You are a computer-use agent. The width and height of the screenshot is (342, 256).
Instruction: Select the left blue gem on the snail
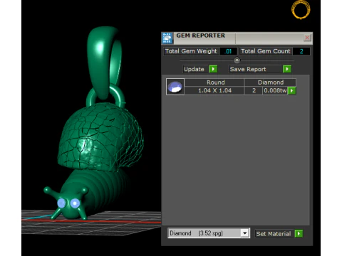[x=61, y=203]
